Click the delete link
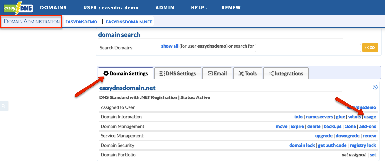 tap(314, 126)
